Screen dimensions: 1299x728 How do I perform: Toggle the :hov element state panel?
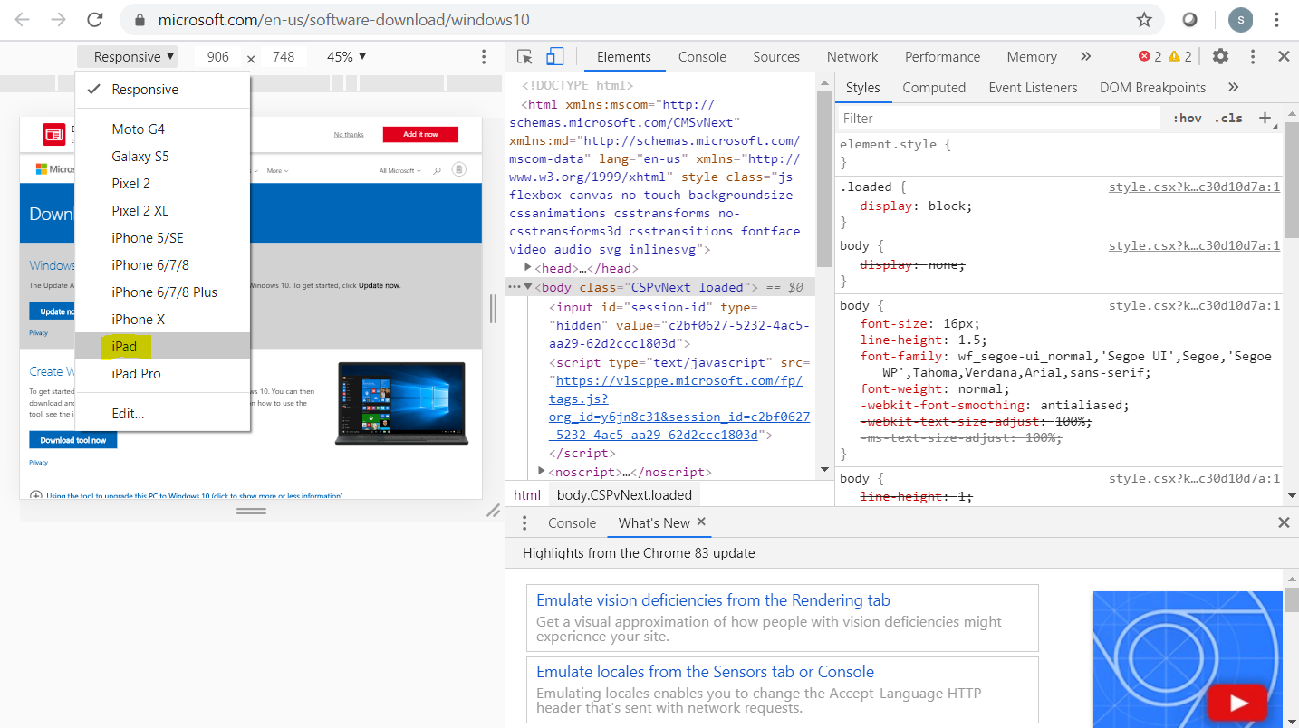pyautogui.click(x=1187, y=118)
